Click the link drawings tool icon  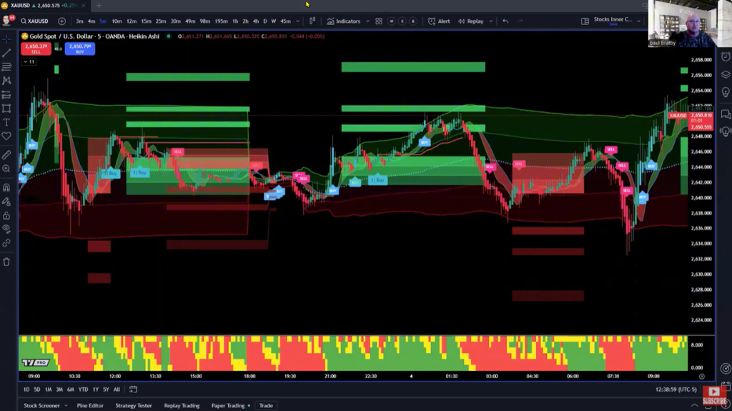click(x=6, y=243)
